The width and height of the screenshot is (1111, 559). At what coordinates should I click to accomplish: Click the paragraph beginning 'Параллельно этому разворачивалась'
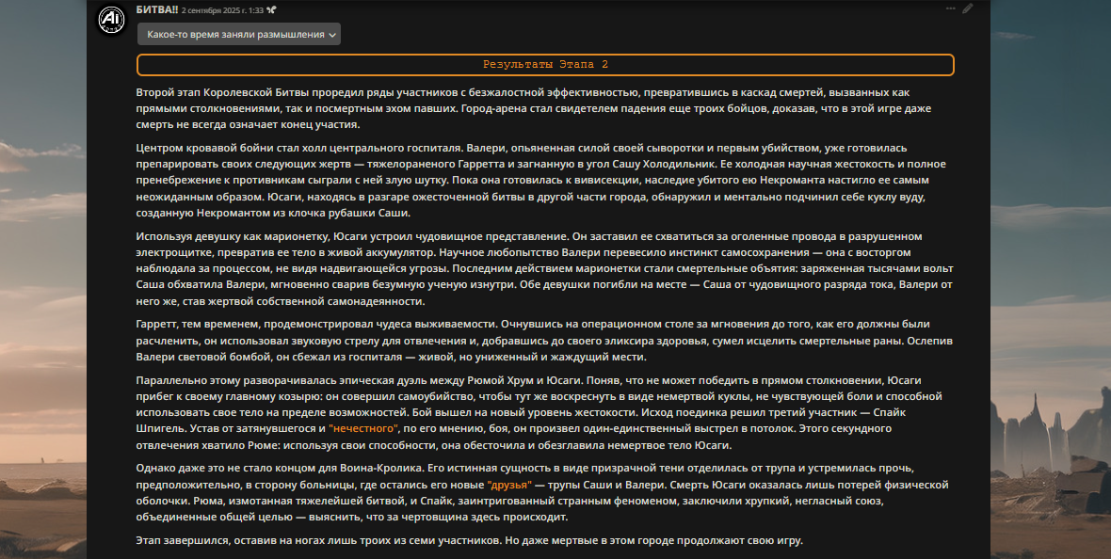pos(539,412)
